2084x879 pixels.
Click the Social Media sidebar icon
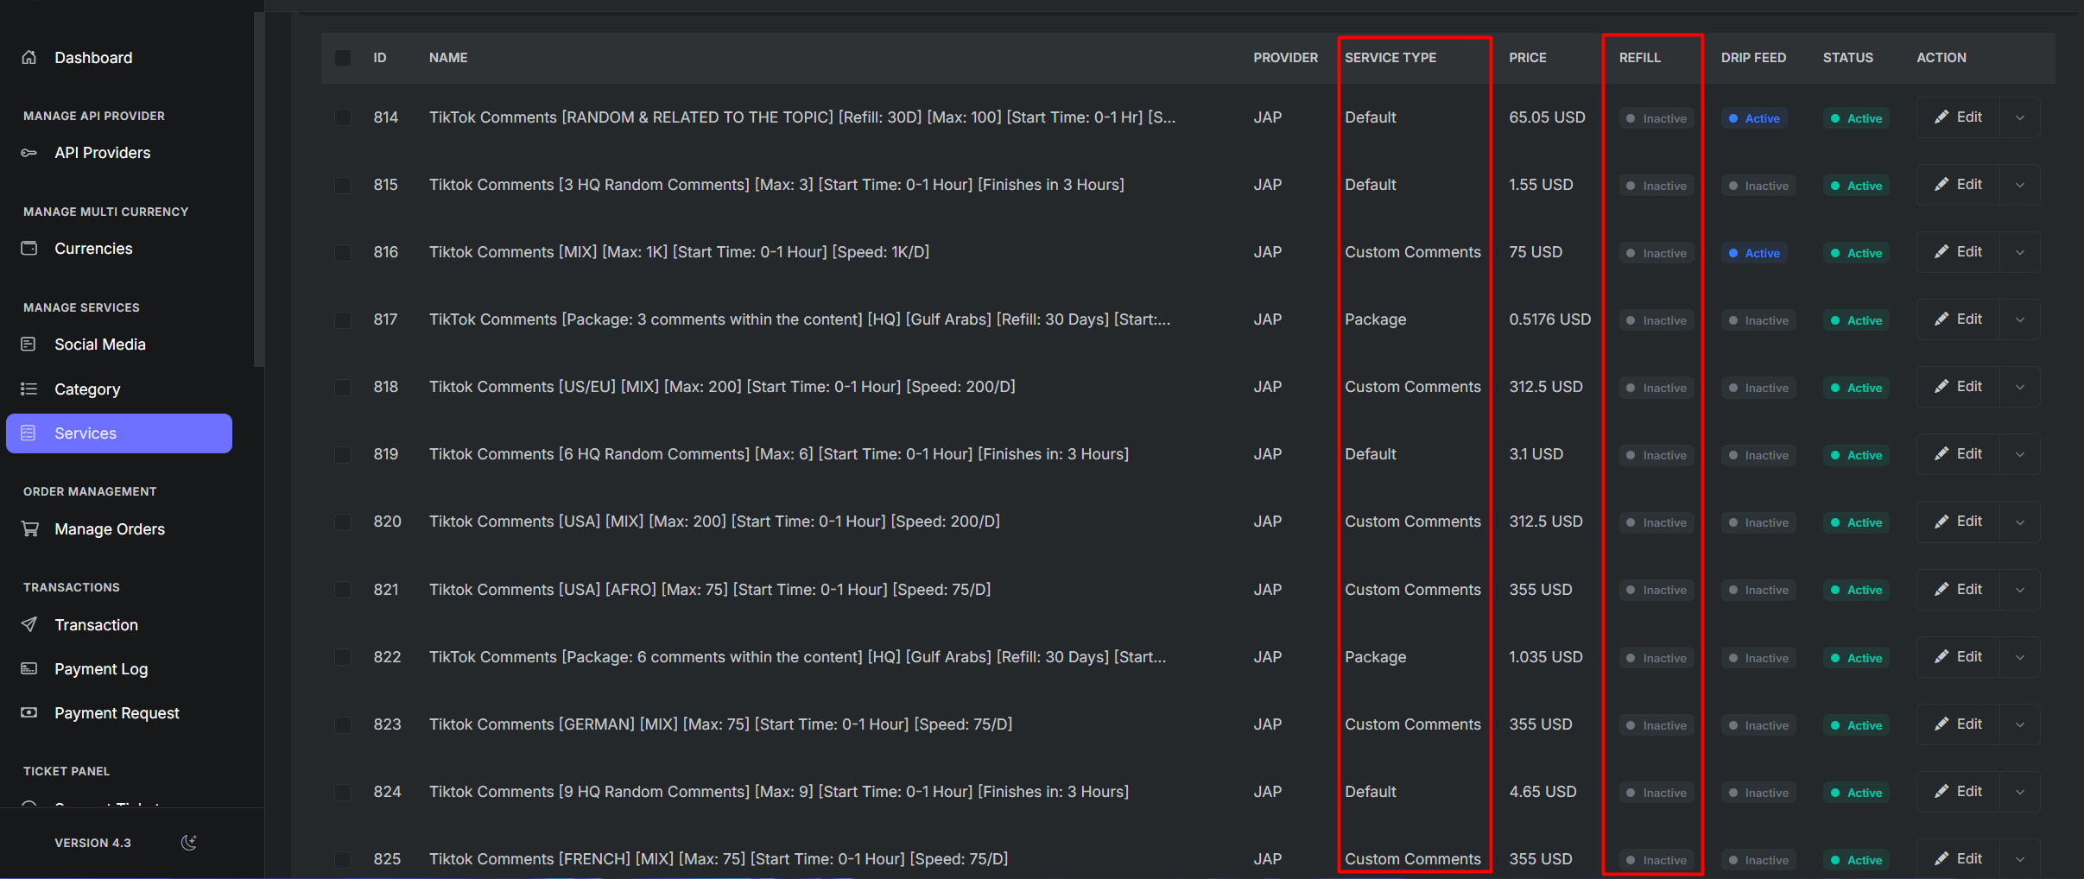click(29, 345)
